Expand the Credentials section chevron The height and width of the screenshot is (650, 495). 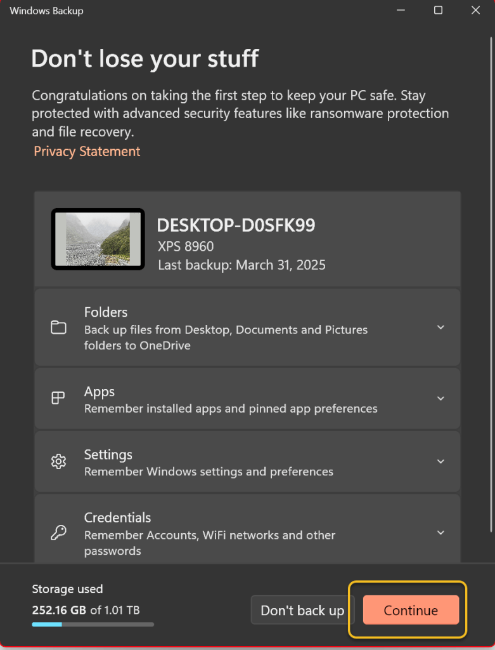(440, 533)
